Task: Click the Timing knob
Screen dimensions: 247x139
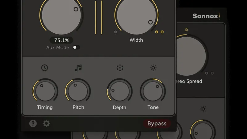Action: 45,91
